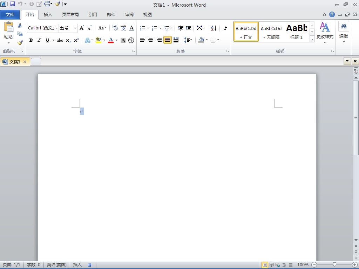Viewport: 359px width, 269px height.
Task: Toggle Bold formatting
Action: [31, 40]
